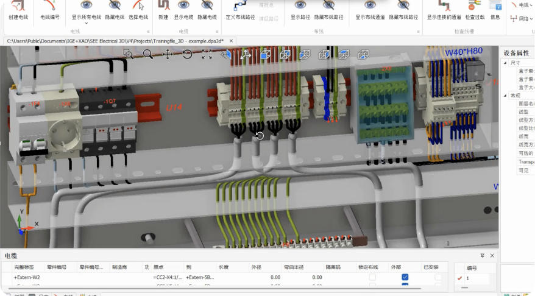
Task: Close the 电缆 panel
Action: coord(492,255)
